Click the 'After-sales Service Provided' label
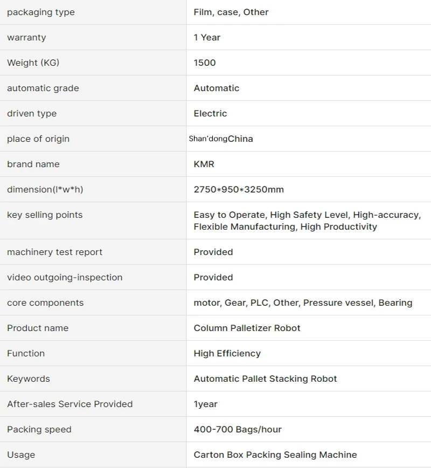The width and height of the screenshot is (431, 468). click(70, 404)
